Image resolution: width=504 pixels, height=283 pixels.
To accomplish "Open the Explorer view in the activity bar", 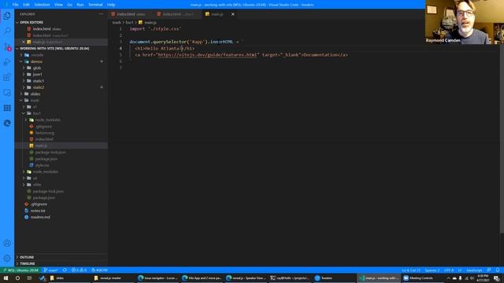I will pos(7,16).
